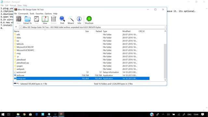
Task: Click the volume icon in system tray
Action: click(168, 114)
